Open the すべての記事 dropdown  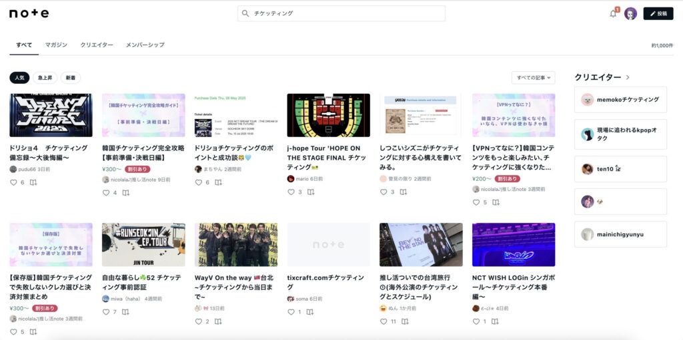533,78
